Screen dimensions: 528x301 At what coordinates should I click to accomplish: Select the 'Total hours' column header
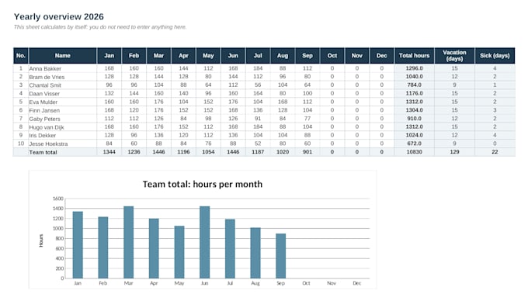point(414,56)
